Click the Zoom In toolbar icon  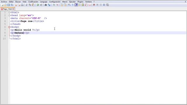coord(54,5)
